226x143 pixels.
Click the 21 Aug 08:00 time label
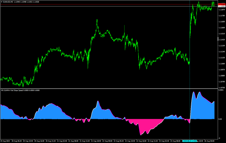[x=73, y=141]
